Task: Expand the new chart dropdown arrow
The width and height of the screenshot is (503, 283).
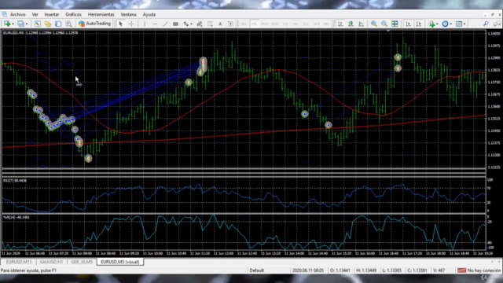Action: tap(13, 24)
